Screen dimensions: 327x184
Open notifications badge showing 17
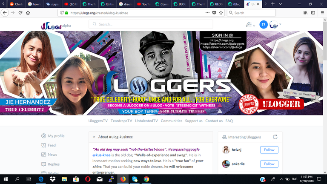[x=264, y=25]
